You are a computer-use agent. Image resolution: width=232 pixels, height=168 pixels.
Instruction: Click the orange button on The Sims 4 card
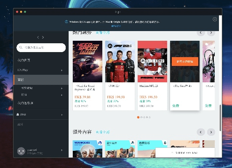(185, 61)
